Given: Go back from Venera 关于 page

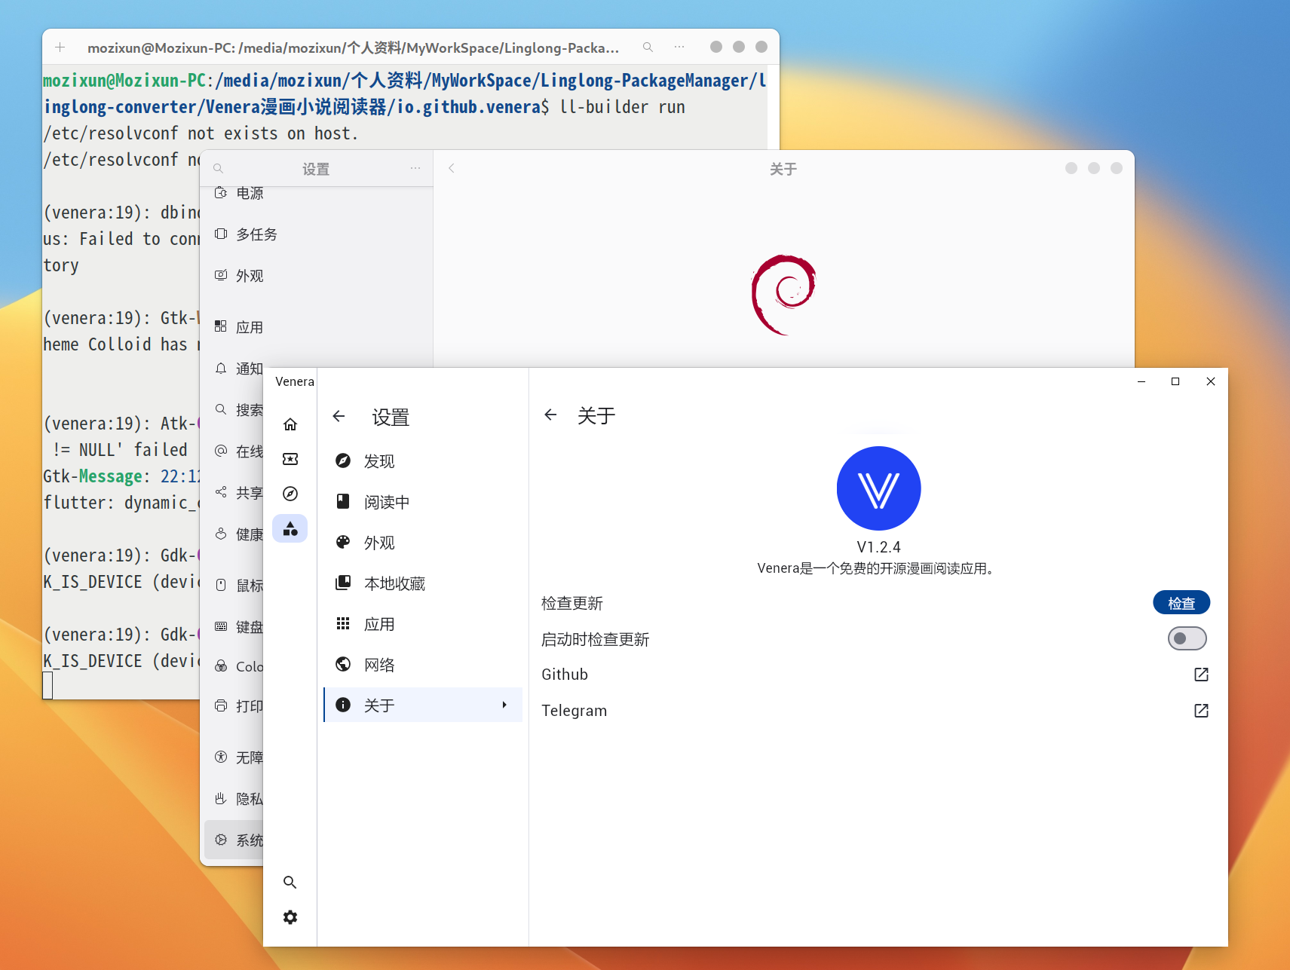Looking at the screenshot, I should tap(550, 415).
